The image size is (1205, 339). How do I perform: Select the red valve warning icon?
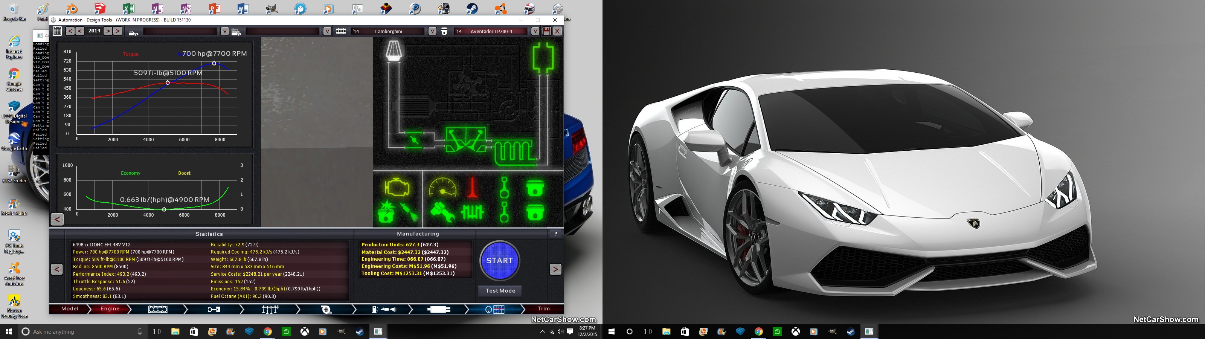pyautogui.click(x=473, y=187)
